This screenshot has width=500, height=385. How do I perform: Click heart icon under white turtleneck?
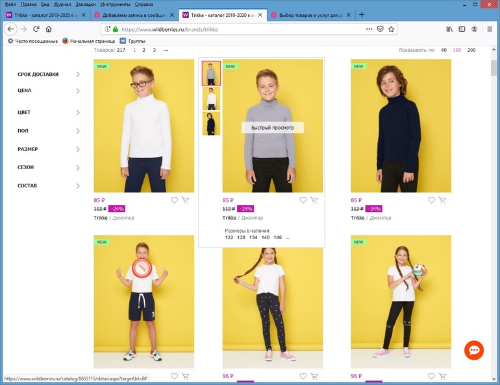(x=175, y=200)
